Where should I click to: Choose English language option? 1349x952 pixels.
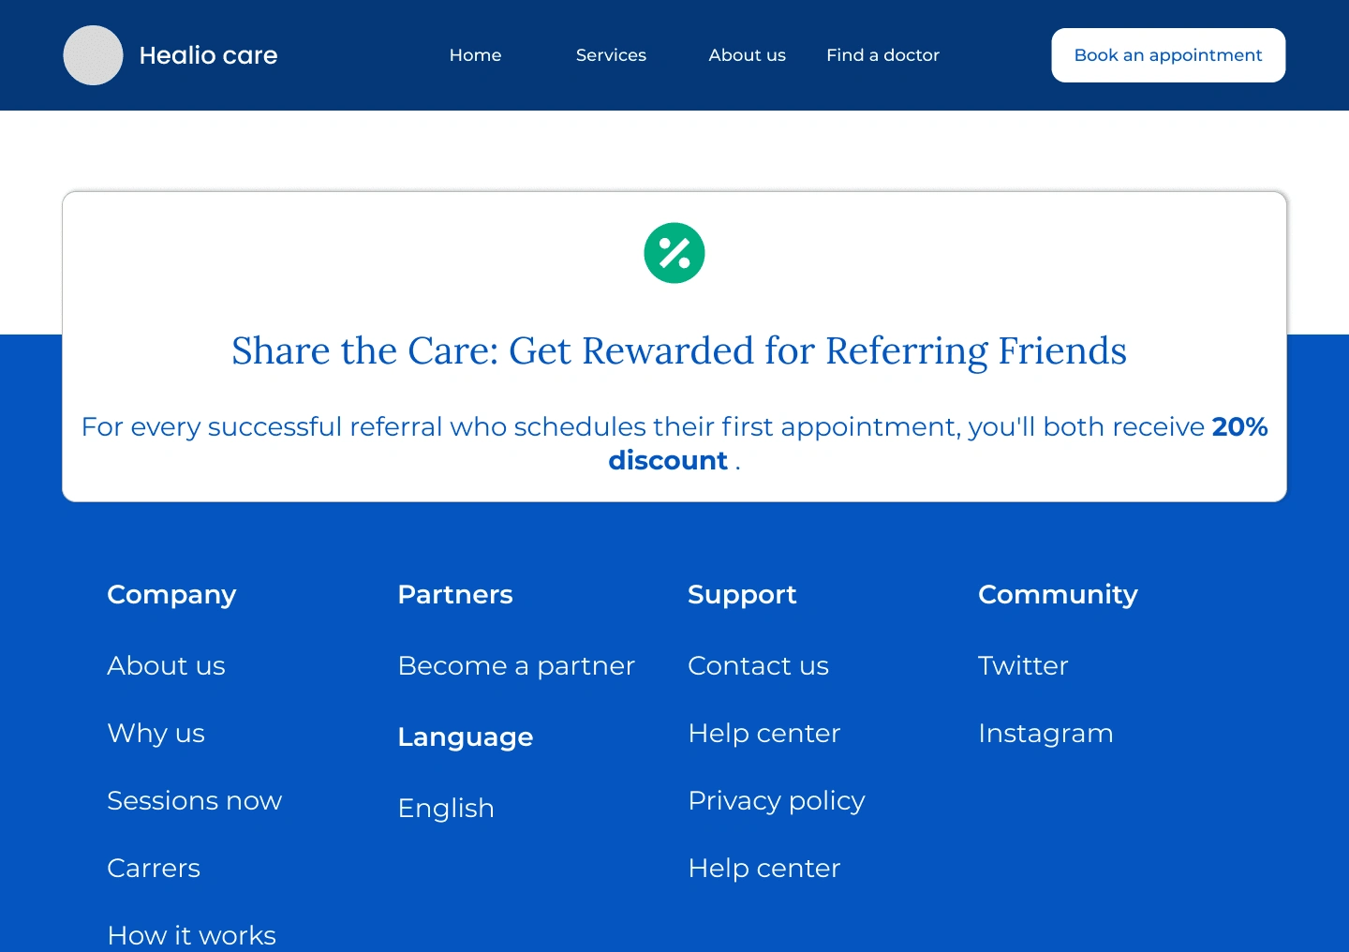(446, 808)
